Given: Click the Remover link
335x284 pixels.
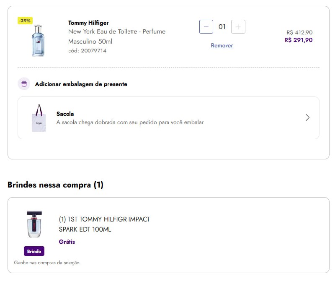Looking at the screenshot, I should point(222,45).
